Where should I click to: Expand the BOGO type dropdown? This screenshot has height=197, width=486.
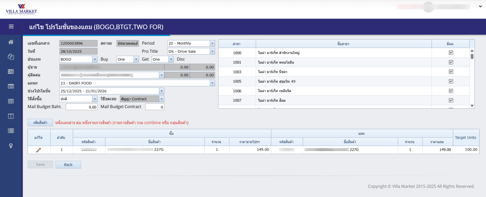click(x=95, y=59)
